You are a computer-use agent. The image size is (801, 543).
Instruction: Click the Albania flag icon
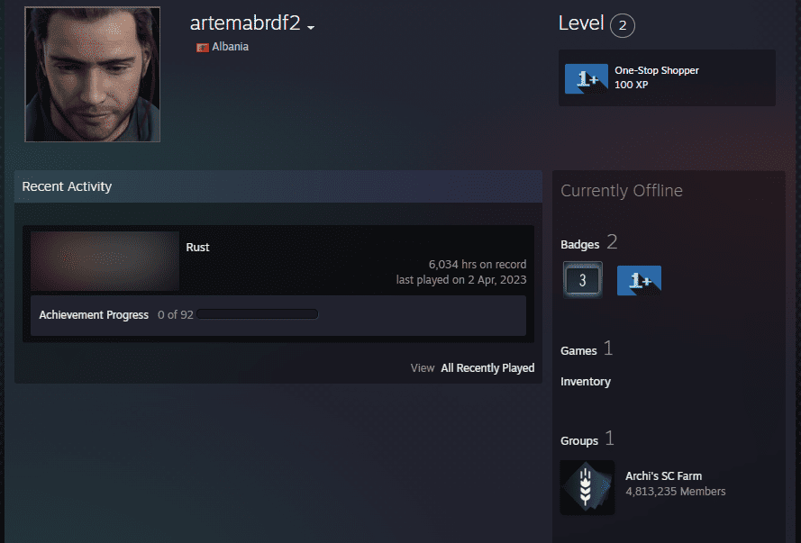[x=203, y=48]
